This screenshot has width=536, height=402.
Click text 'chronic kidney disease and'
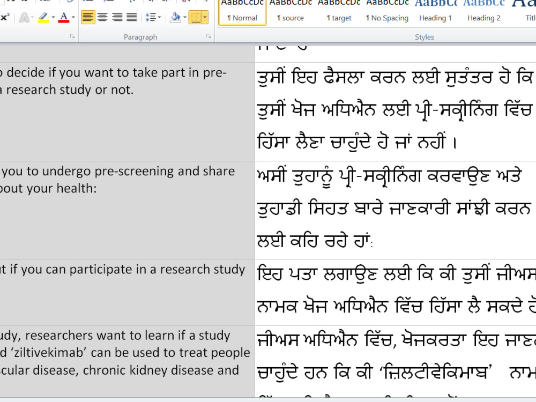pyautogui.click(x=160, y=370)
